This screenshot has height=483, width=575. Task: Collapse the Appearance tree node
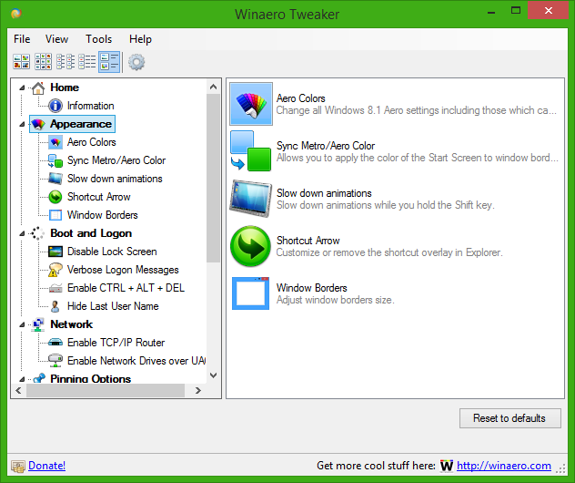(22, 125)
